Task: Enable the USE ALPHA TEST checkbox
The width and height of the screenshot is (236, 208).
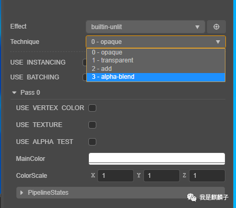Action: click(92, 142)
